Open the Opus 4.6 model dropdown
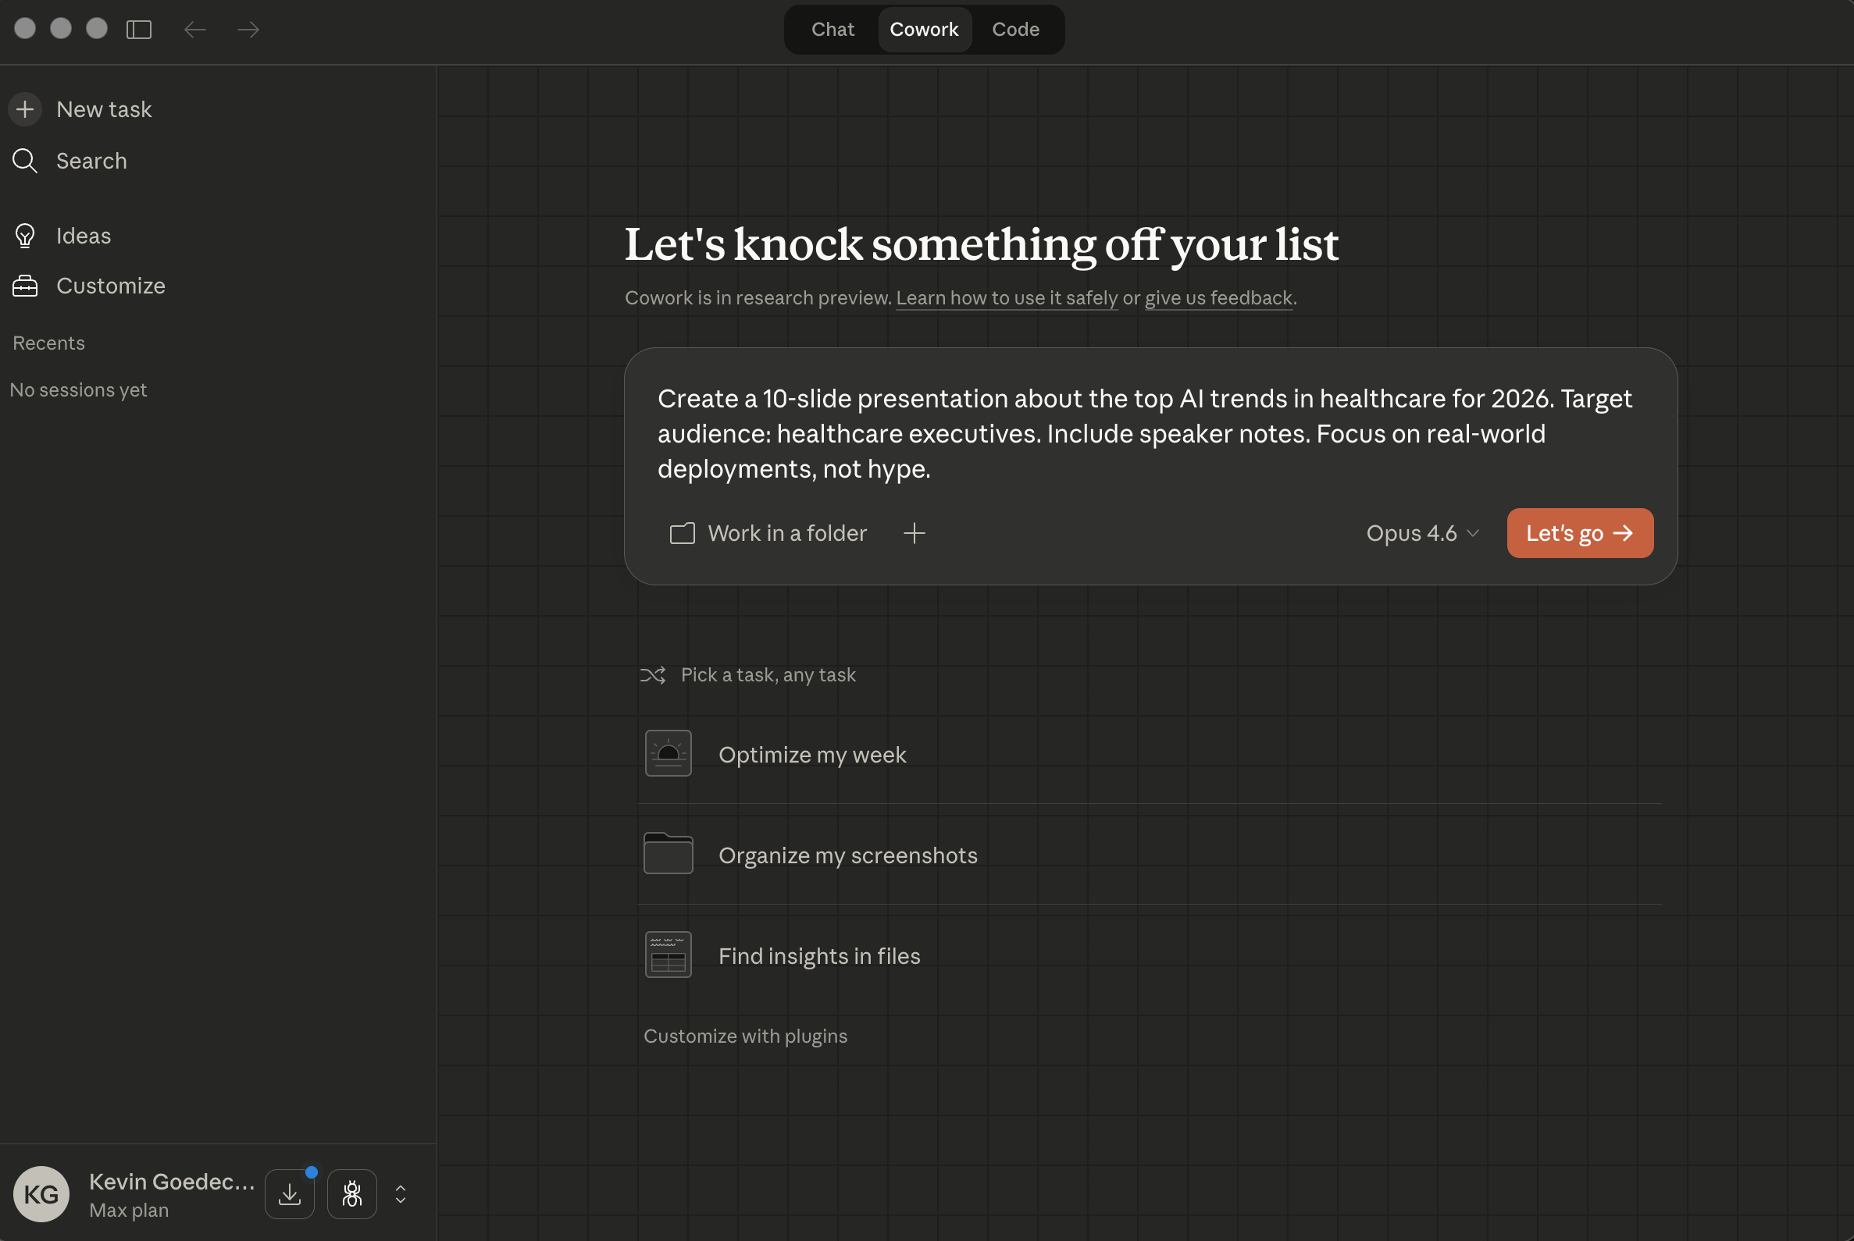The height and width of the screenshot is (1241, 1854). coord(1421,532)
